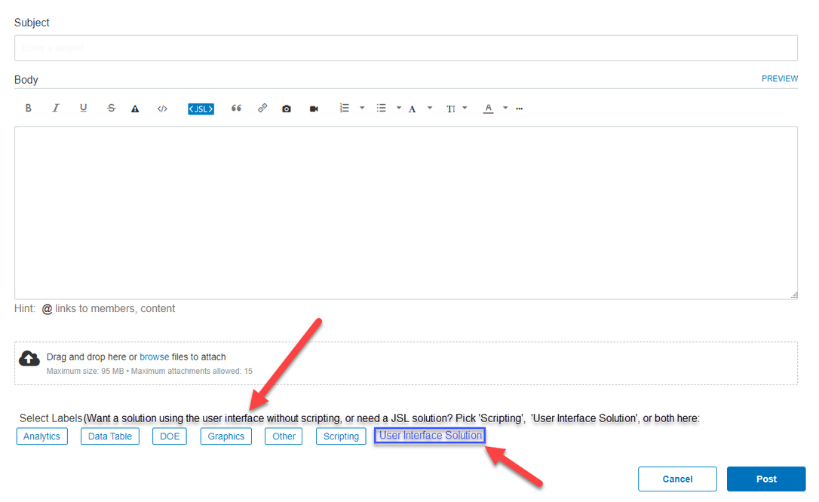Insert JSL script block button
Screen dimensions: 819x502
tap(201, 109)
